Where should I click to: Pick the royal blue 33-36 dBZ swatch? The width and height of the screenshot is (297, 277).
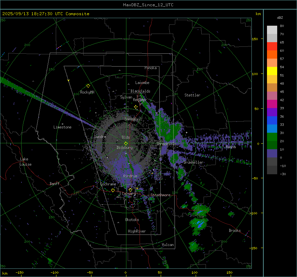pyautogui.click(x=272, y=121)
